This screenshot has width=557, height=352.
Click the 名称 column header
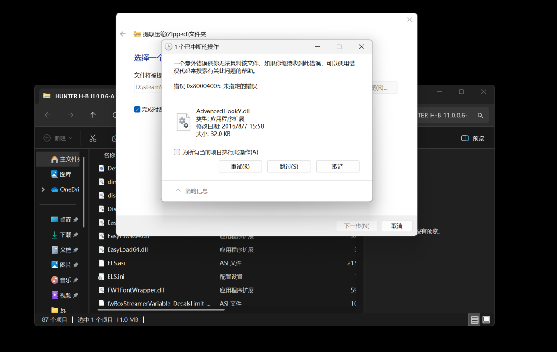point(109,155)
